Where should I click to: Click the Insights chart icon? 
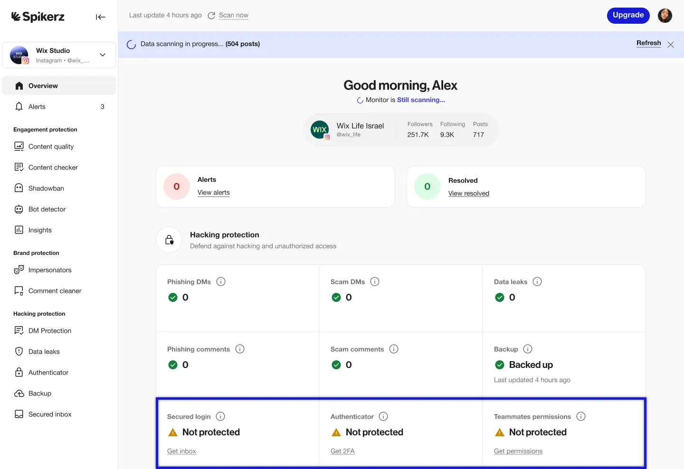19,230
